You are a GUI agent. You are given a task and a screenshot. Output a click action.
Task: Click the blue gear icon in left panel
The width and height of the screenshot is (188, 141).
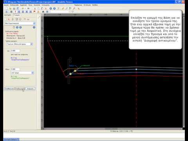(x=34, y=27)
